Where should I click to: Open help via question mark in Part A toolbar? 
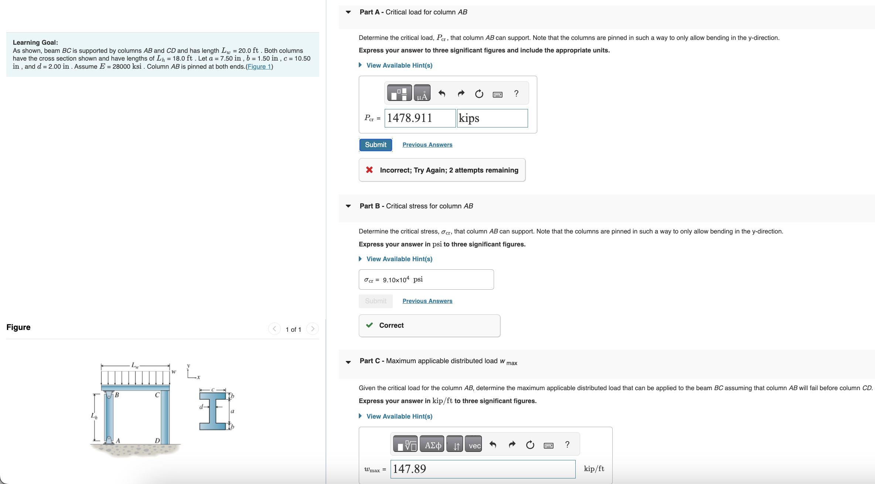[516, 93]
